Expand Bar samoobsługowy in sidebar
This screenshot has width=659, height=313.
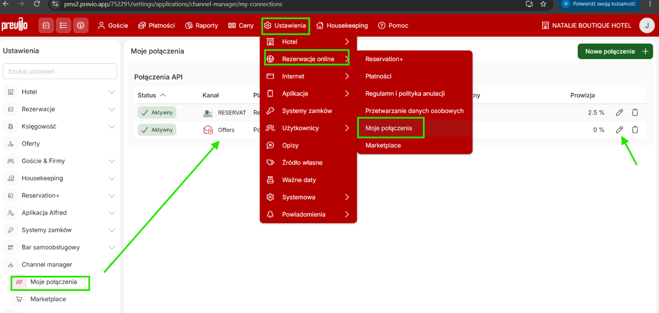tap(60, 247)
